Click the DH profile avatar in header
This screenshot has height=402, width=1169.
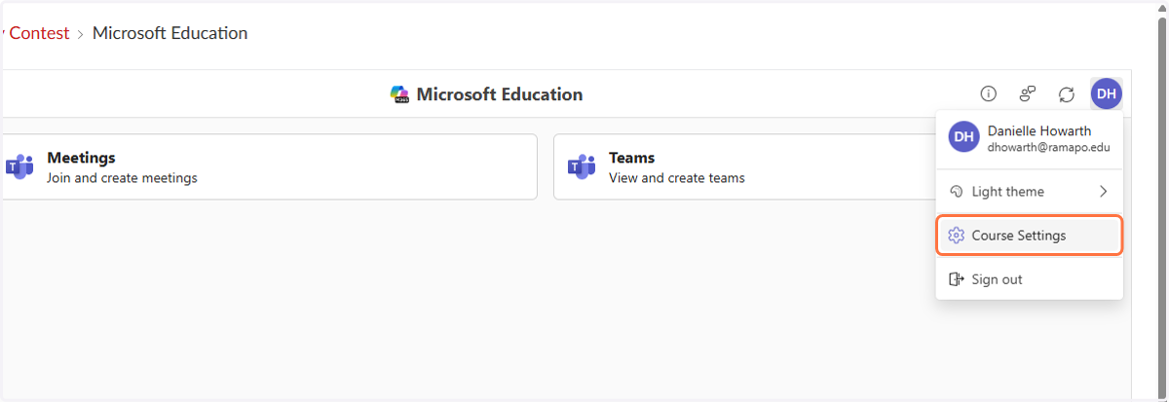(1107, 93)
